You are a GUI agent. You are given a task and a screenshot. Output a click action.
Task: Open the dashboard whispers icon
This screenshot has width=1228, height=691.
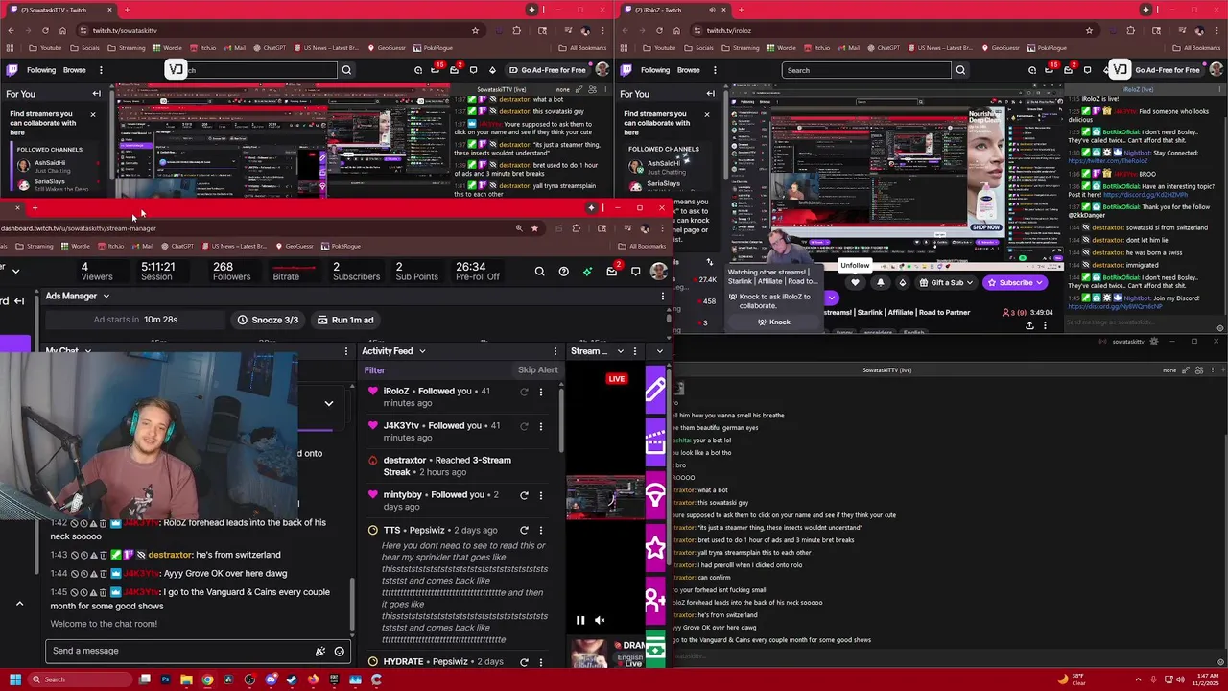tap(635, 272)
